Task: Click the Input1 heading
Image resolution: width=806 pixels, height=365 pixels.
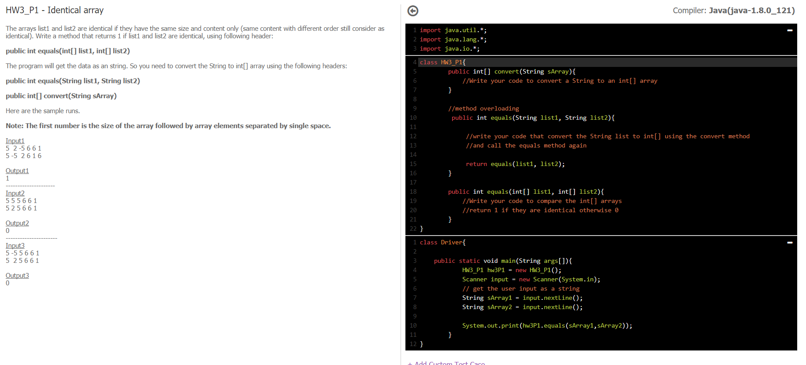Action: click(x=15, y=141)
